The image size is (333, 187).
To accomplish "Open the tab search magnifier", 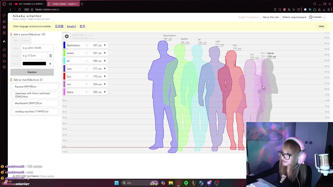I will click(315, 4).
